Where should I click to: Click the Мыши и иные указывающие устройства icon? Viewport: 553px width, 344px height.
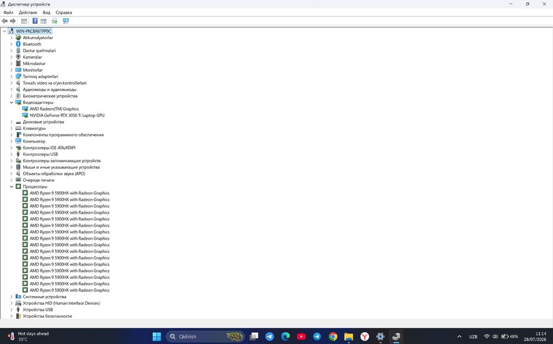tap(18, 167)
